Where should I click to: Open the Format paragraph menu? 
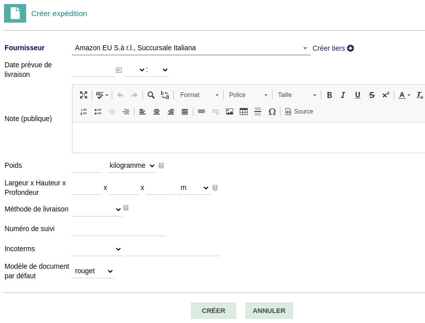(199, 95)
